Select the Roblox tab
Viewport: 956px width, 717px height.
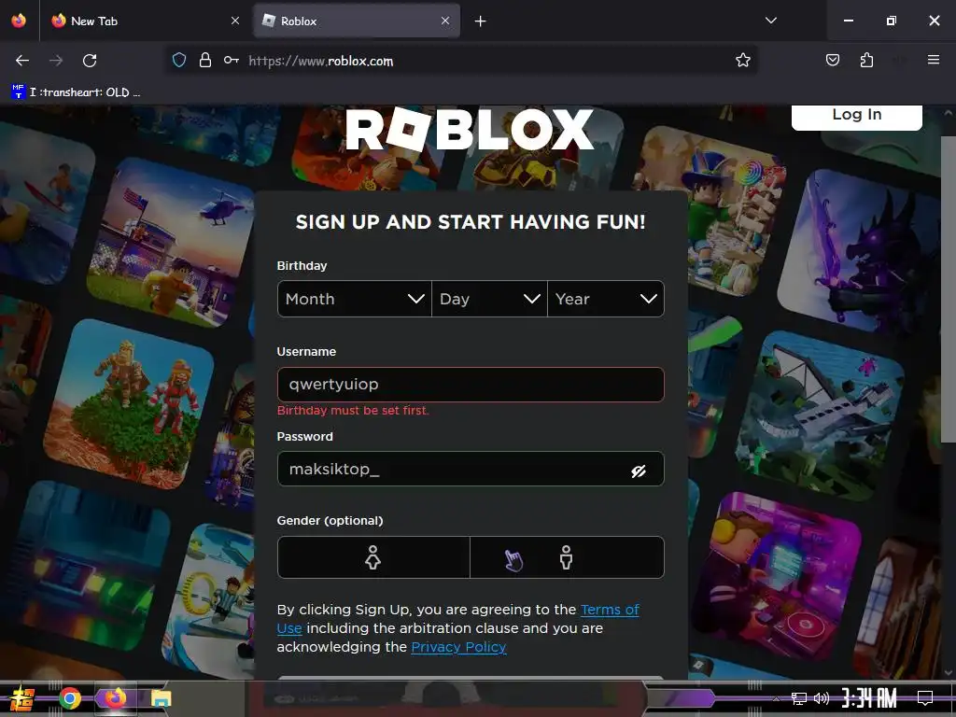pos(357,21)
